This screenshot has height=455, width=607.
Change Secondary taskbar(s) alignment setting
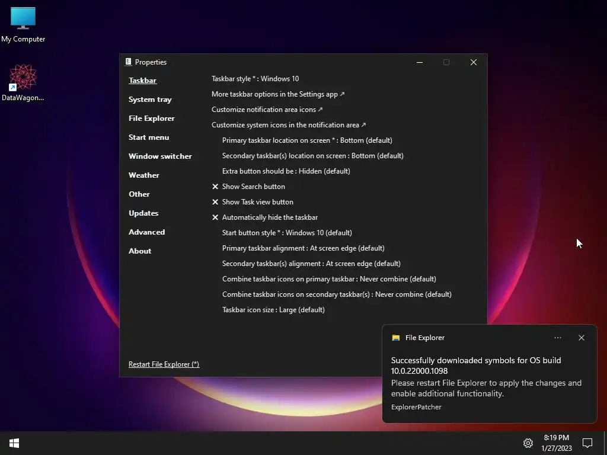(x=311, y=264)
